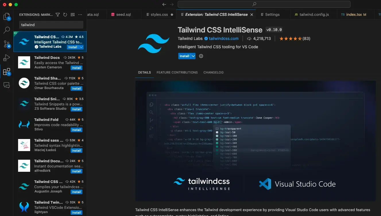Image resolution: width=381 pixels, height=216 pixels.
Task: Open the Run and Debug view
Action: click(x=7, y=58)
